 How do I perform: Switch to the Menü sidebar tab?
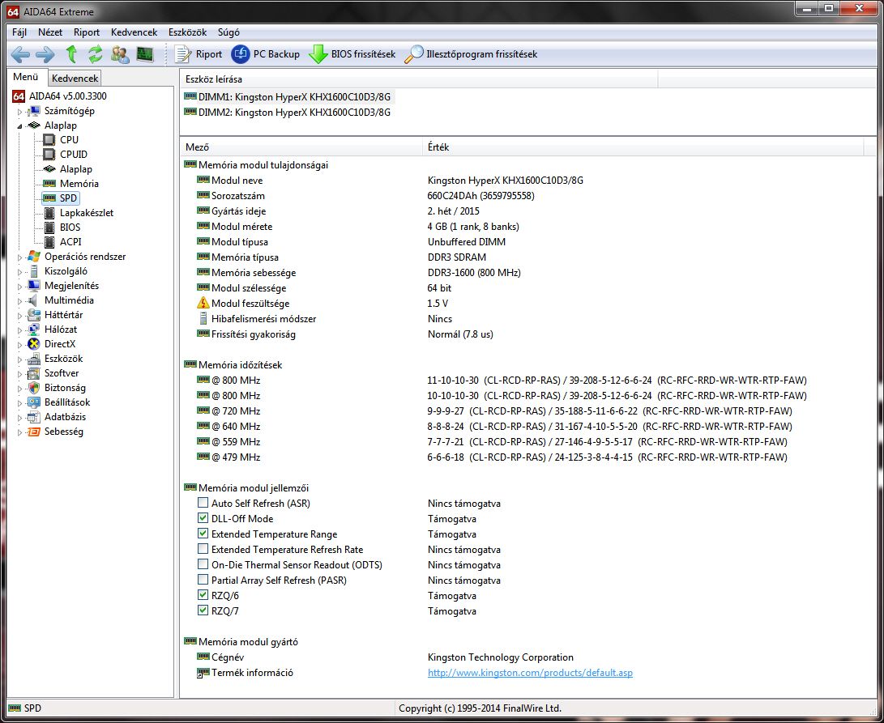point(26,77)
